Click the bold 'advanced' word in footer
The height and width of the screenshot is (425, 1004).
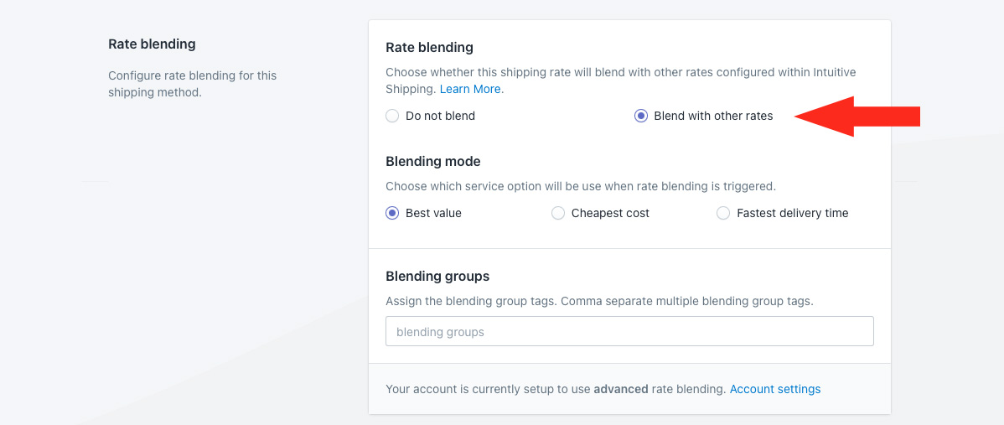621,389
